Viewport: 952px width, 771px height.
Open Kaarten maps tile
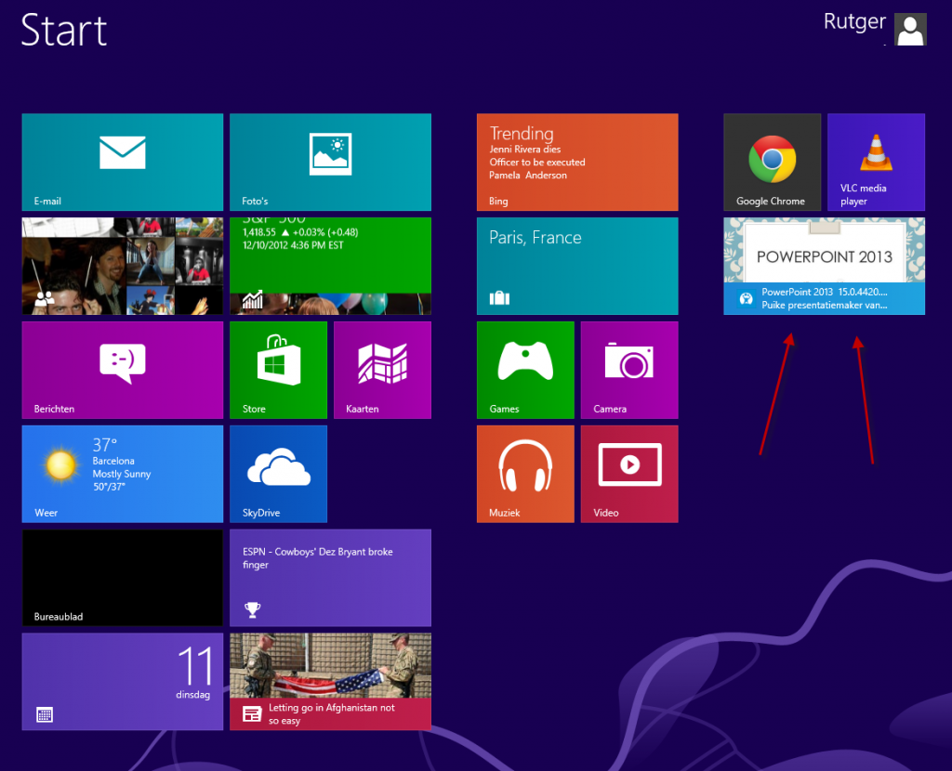(382, 370)
